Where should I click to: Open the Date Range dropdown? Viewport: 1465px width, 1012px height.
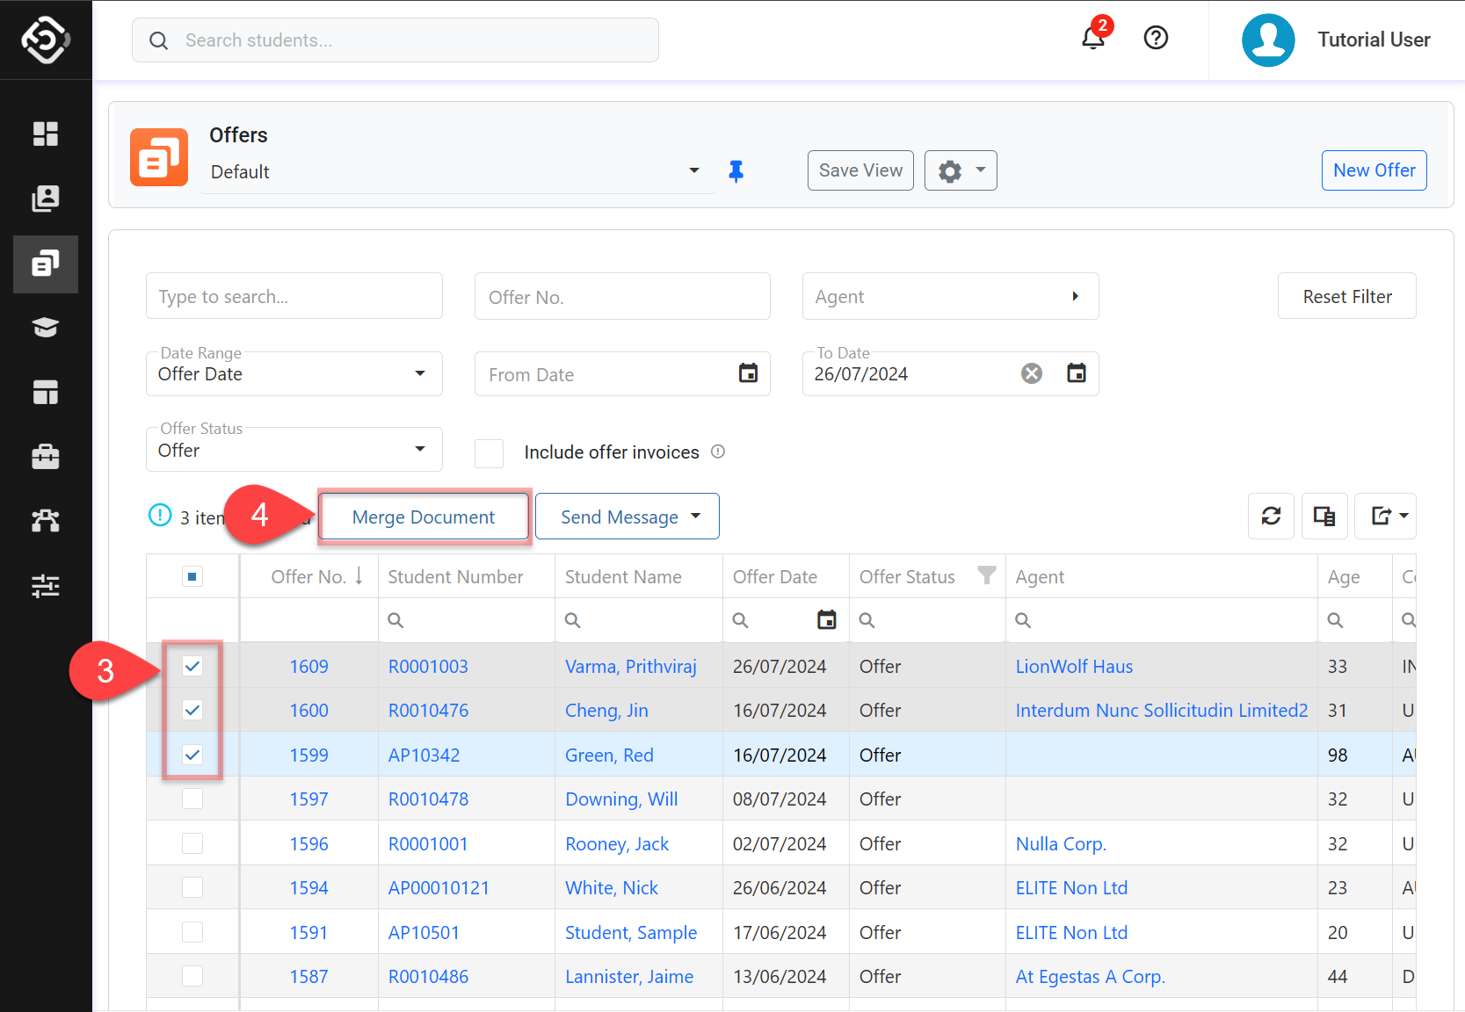(419, 373)
